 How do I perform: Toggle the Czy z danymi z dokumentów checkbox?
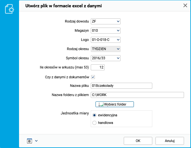(93, 77)
